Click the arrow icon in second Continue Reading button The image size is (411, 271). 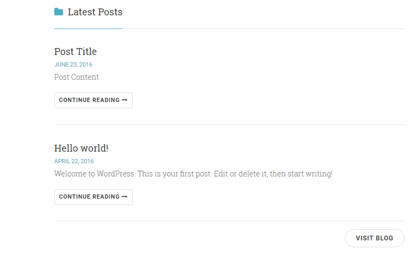124,197
